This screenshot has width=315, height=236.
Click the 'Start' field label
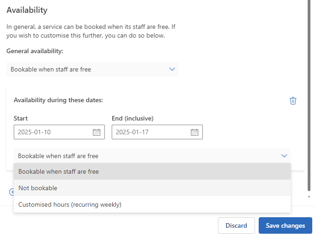point(21,118)
